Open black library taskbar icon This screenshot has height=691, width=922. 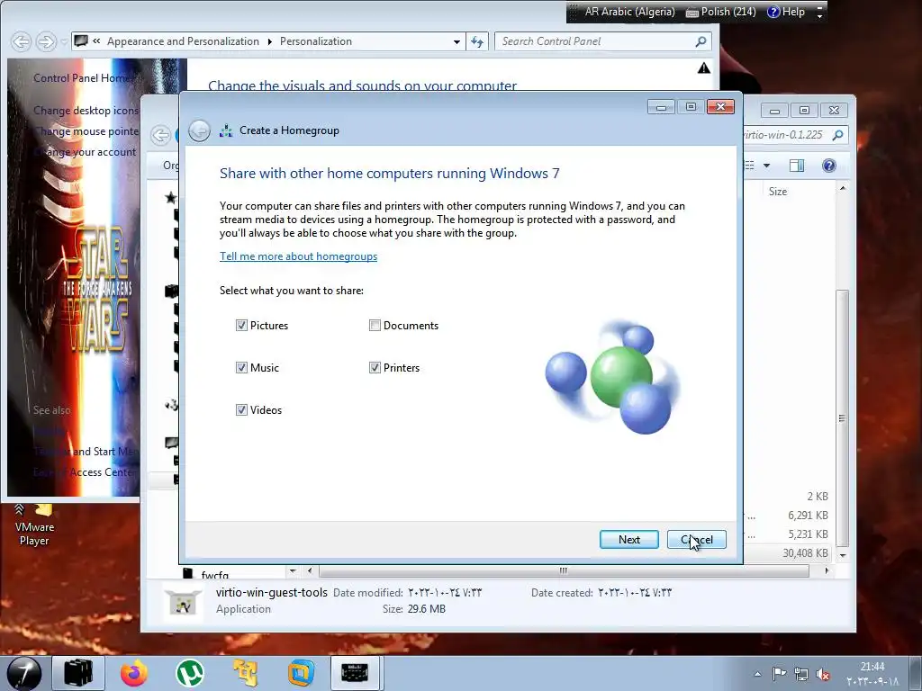[x=78, y=673]
